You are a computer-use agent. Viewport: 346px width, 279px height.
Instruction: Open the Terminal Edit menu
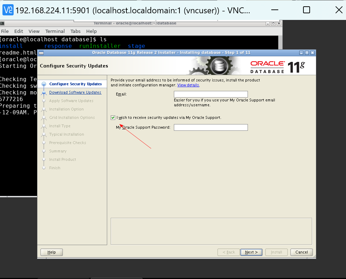(x=19, y=31)
